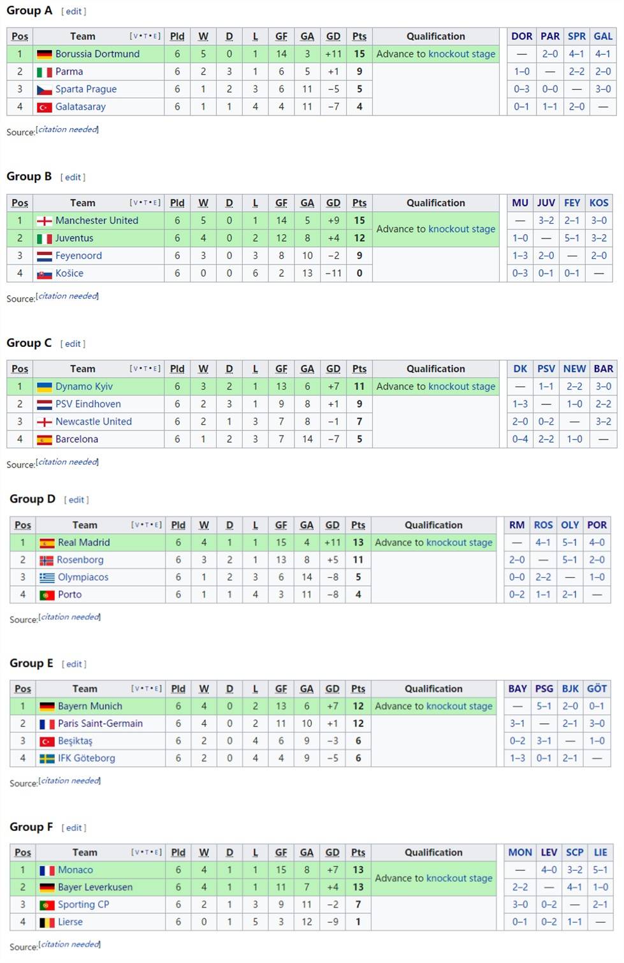Click the German flag beside Borussia Dortmund
This screenshot has width=624, height=963.
[x=44, y=55]
